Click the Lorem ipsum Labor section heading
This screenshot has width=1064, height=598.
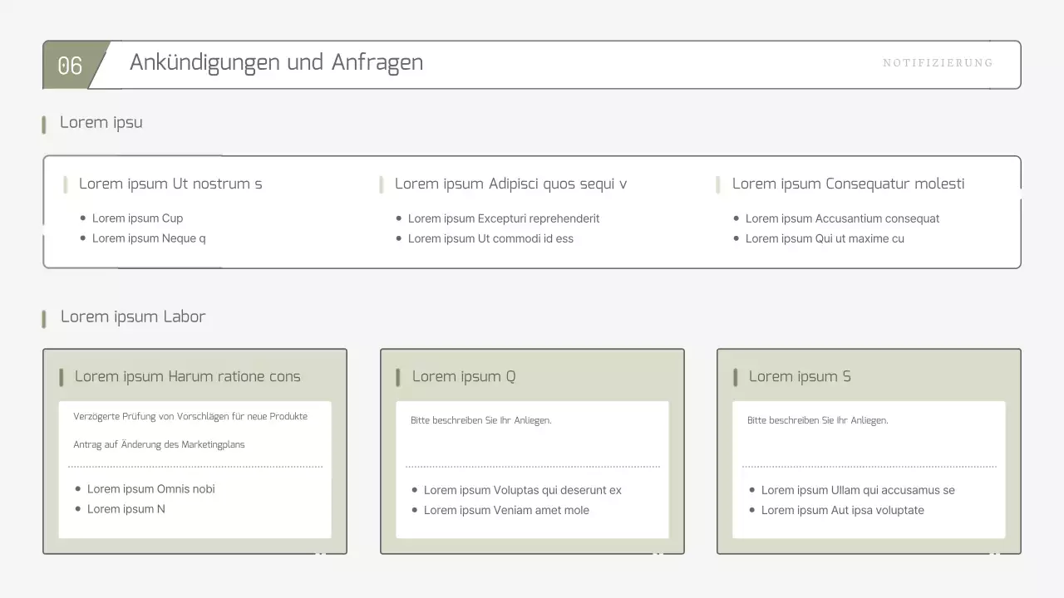(x=133, y=317)
